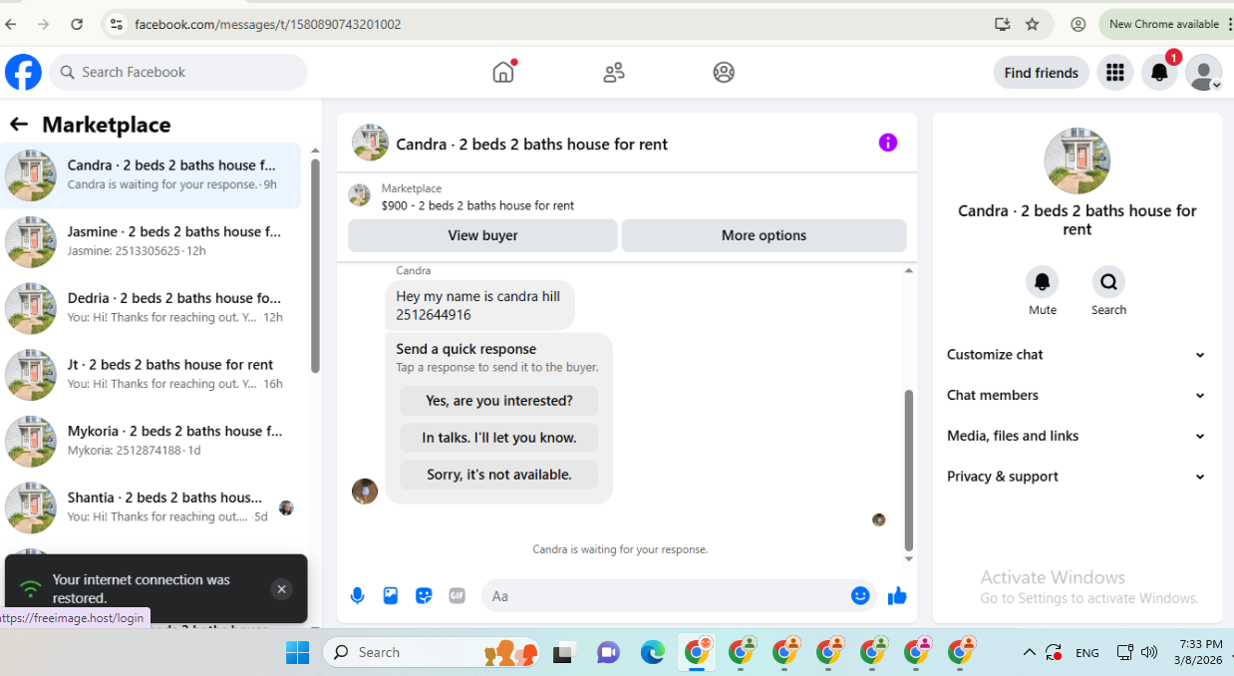Open the account profile avatar menu
The width and height of the screenshot is (1234, 676).
point(1203,72)
